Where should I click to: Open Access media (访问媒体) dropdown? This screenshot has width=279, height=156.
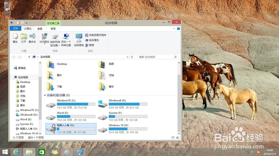pyautogui.click(x=44, y=39)
